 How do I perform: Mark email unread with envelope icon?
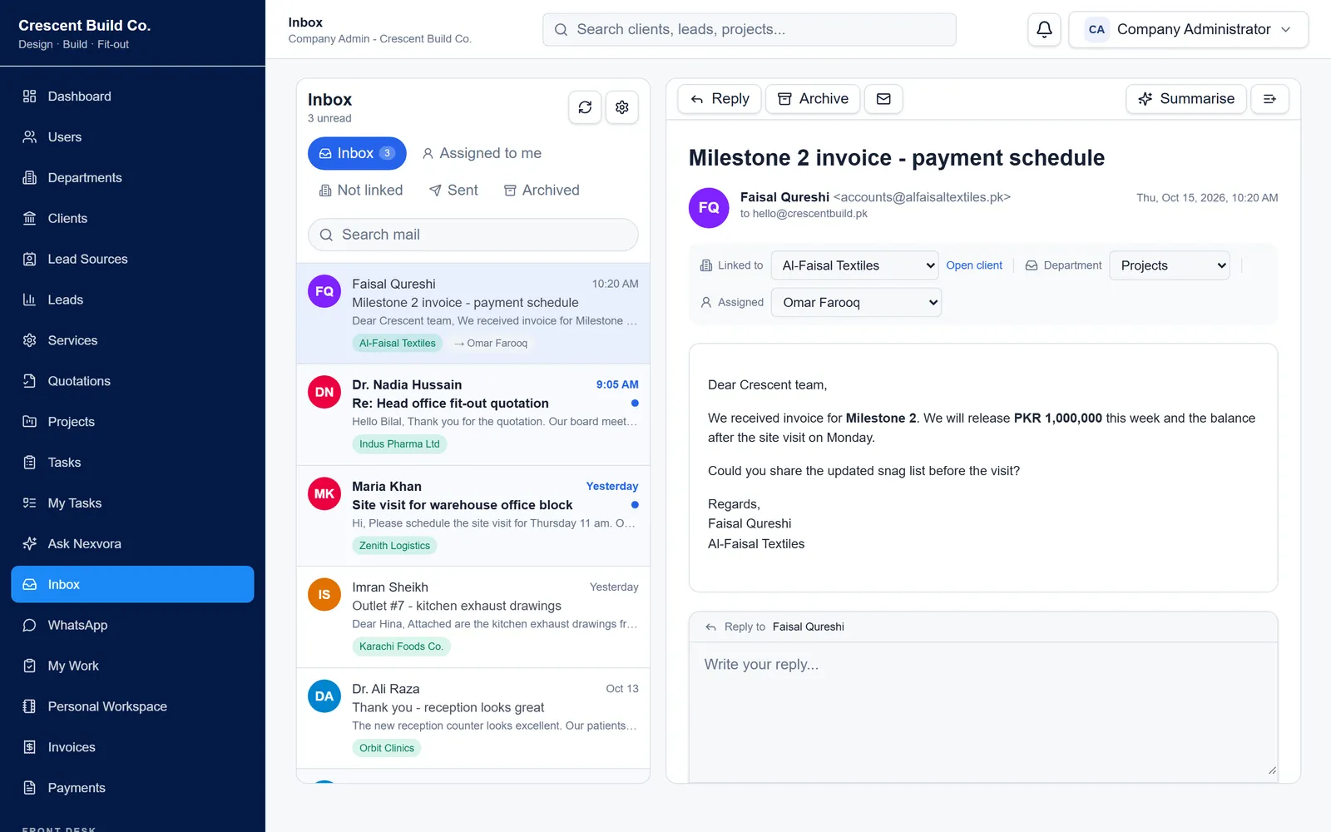[883, 99]
